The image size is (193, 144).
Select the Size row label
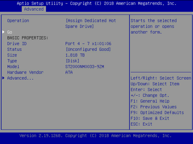pyautogui.click(x=12, y=55)
